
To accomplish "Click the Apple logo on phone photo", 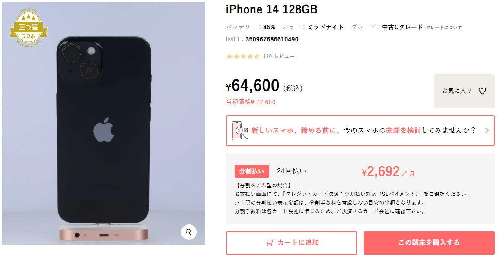I will tap(104, 129).
